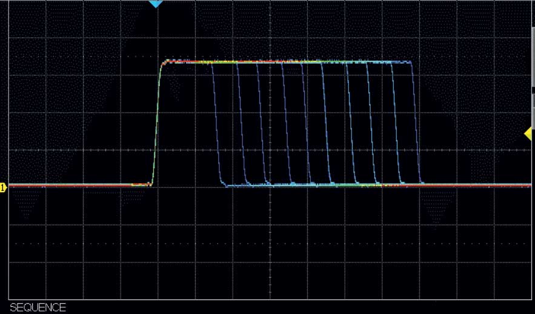The height and width of the screenshot is (314, 535).
Task: Click the red baseline trace left of the pulse
Action: click(x=73, y=185)
